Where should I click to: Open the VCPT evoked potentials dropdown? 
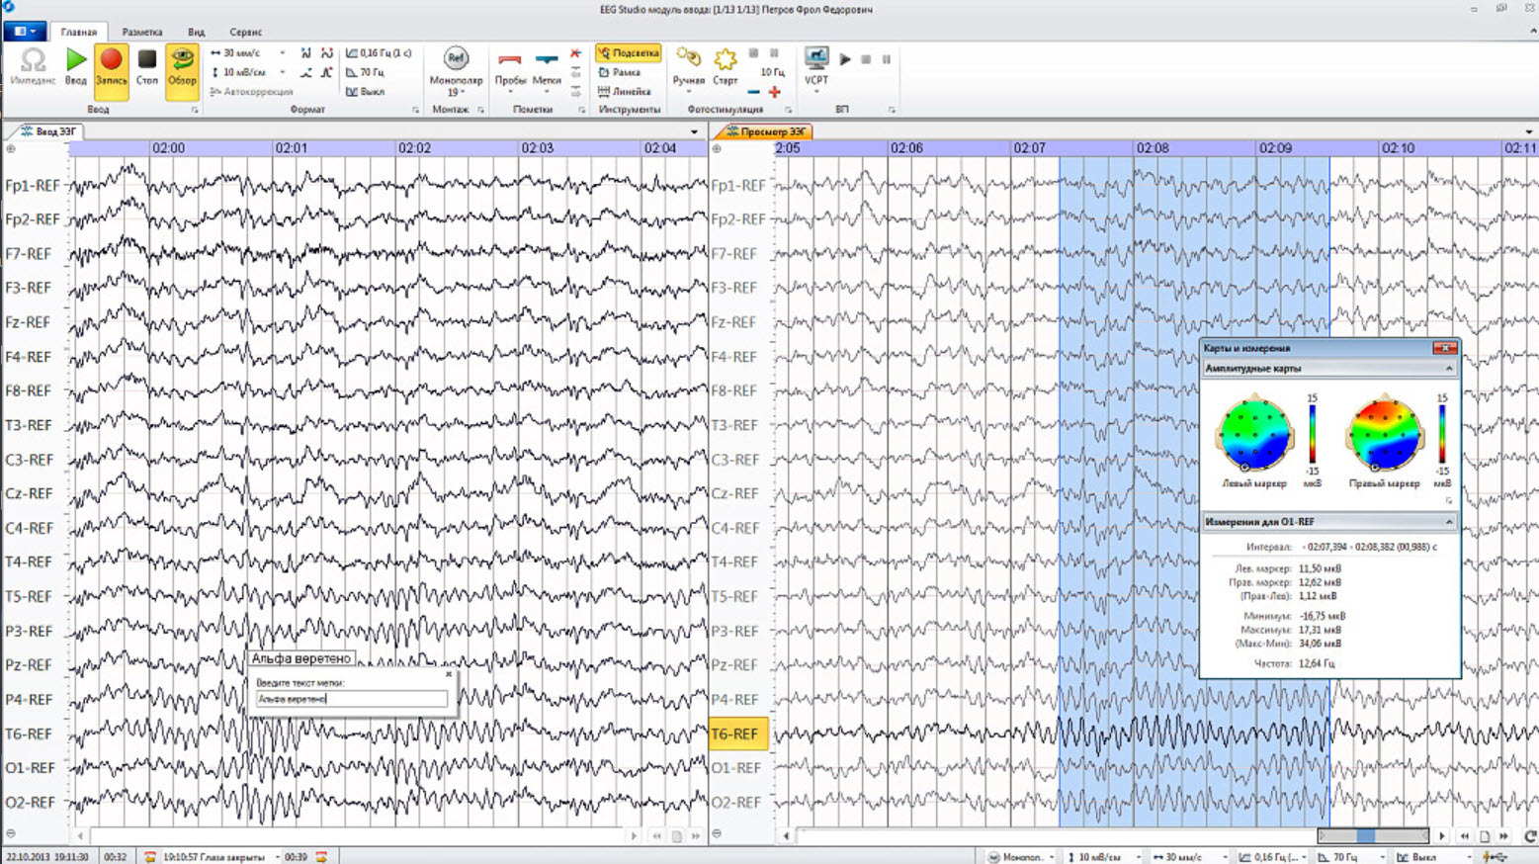pyautogui.click(x=816, y=71)
